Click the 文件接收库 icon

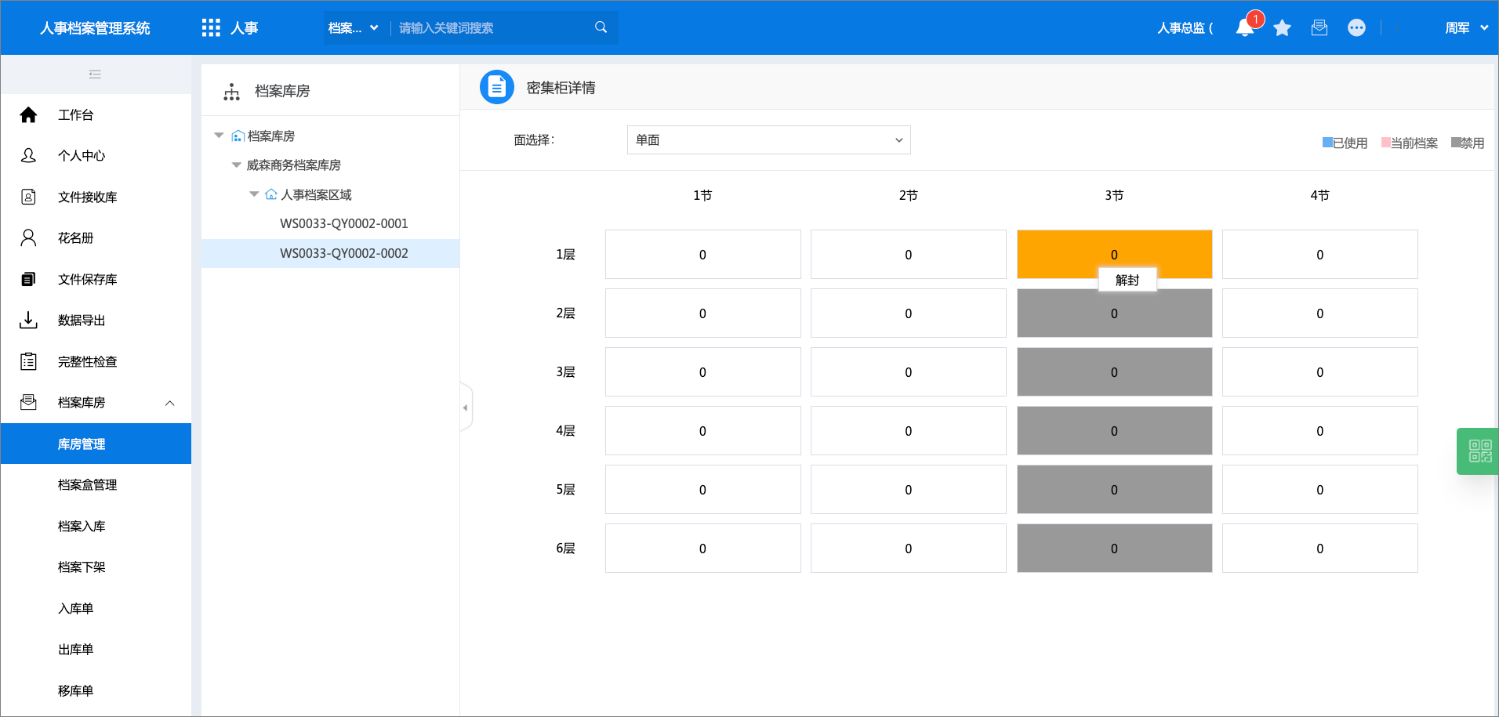click(28, 197)
